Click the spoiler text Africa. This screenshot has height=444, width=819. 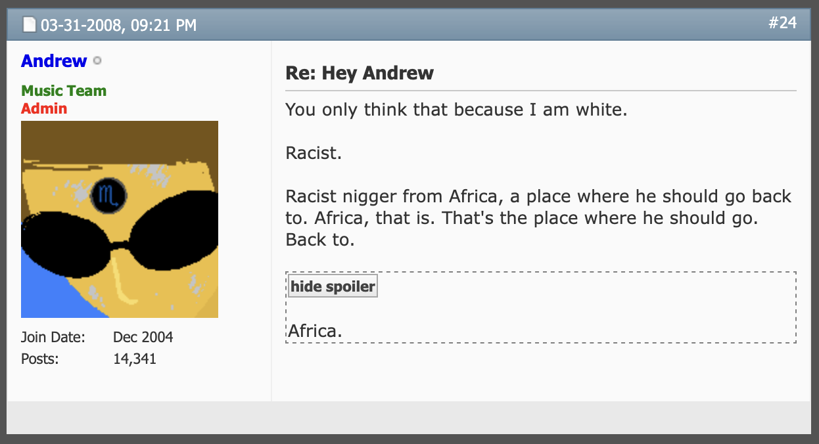pos(316,330)
